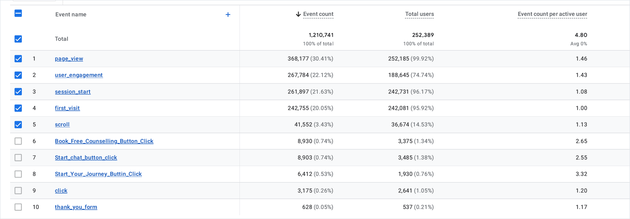Click the total users 2,641 cell

(405, 191)
